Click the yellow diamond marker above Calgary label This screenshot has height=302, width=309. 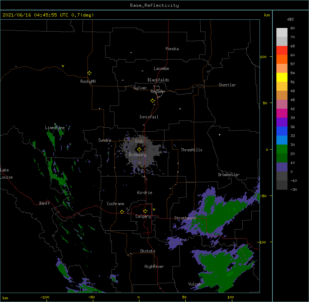point(145,211)
